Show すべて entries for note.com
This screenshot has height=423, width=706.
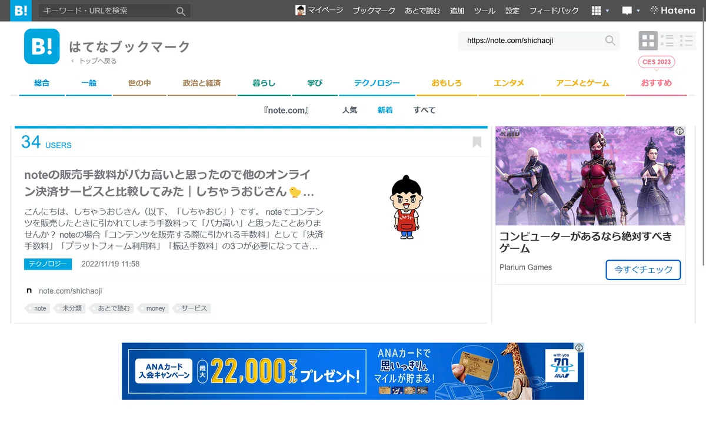(x=424, y=110)
